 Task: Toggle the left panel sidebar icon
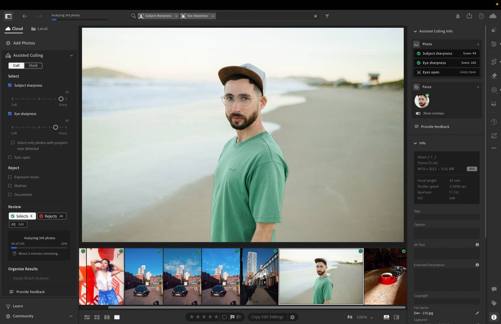[8, 16]
